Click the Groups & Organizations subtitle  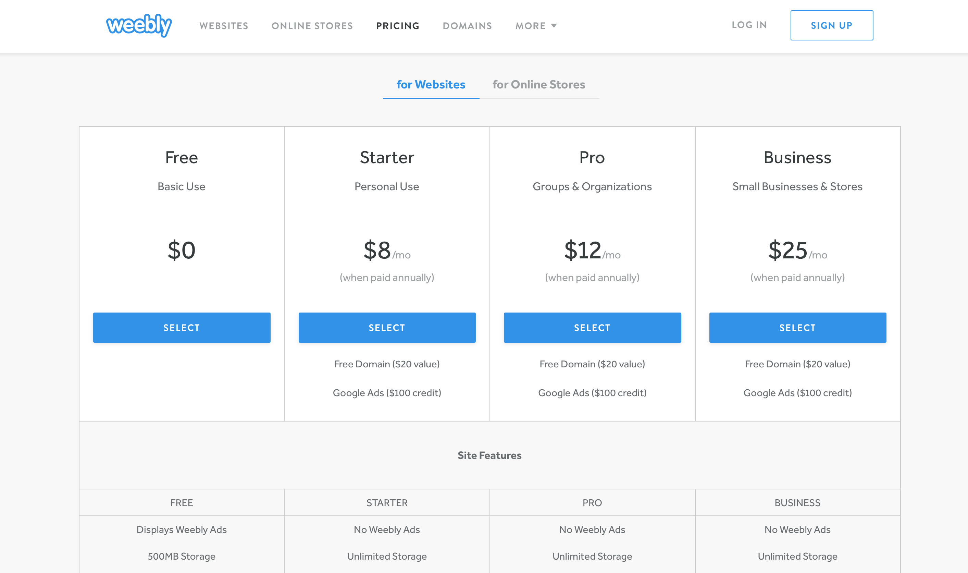click(x=592, y=186)
